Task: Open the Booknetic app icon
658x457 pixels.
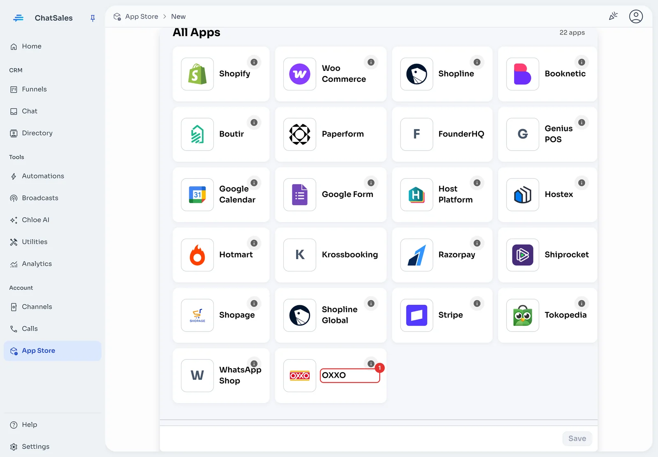Action: coord(523,74)
